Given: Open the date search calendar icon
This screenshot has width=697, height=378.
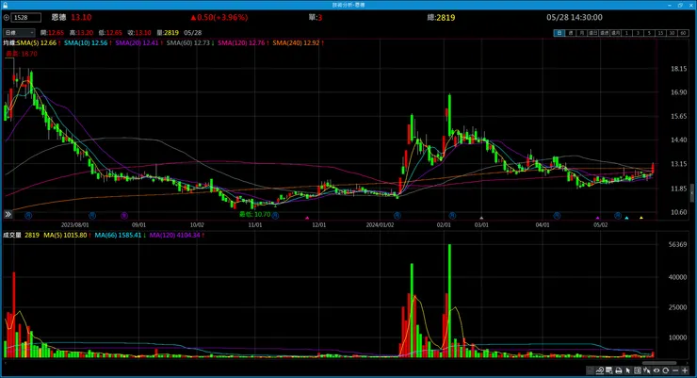Looking at the screenshot, I should tap(609, 370).
